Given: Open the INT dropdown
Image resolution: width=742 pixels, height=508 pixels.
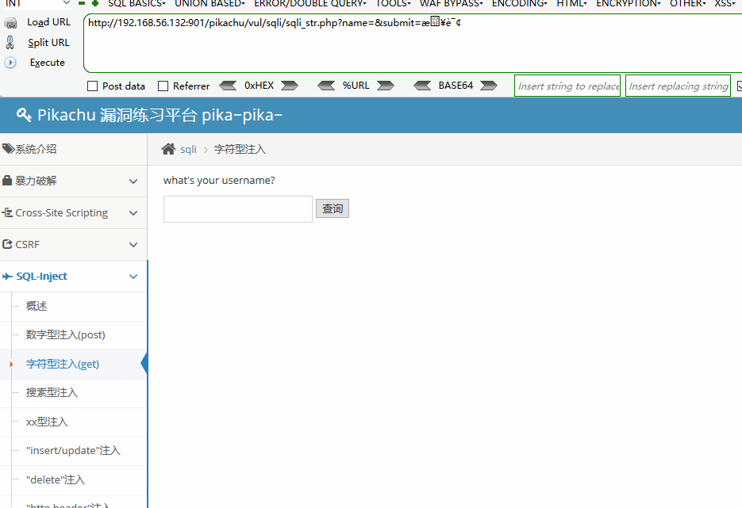Looking at the screenshot, I should [x=37, y=4].
